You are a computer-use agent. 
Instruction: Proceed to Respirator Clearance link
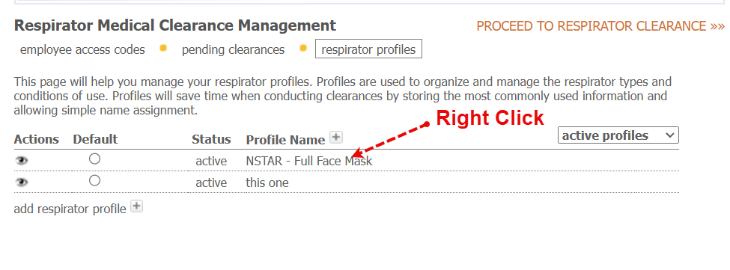click(x=600, y=26)
